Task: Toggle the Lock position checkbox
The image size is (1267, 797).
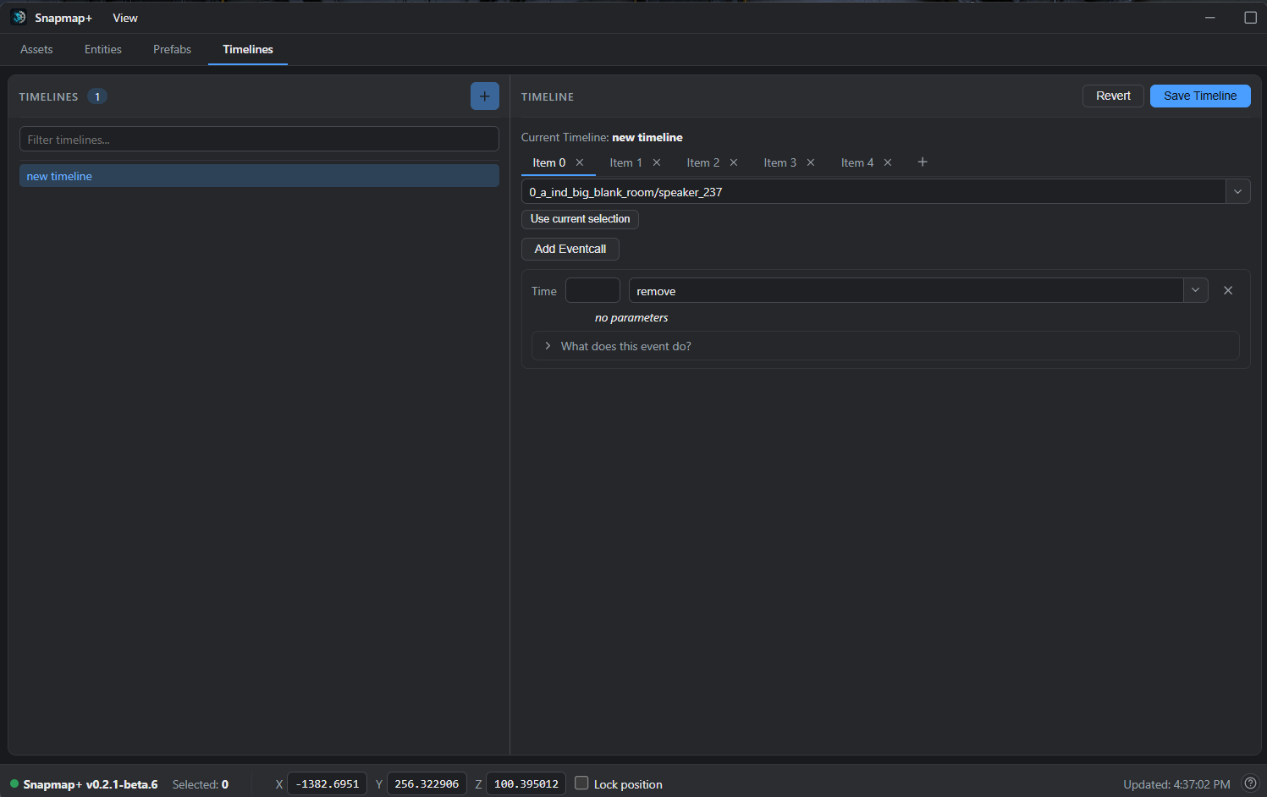Action: (581, 783)
